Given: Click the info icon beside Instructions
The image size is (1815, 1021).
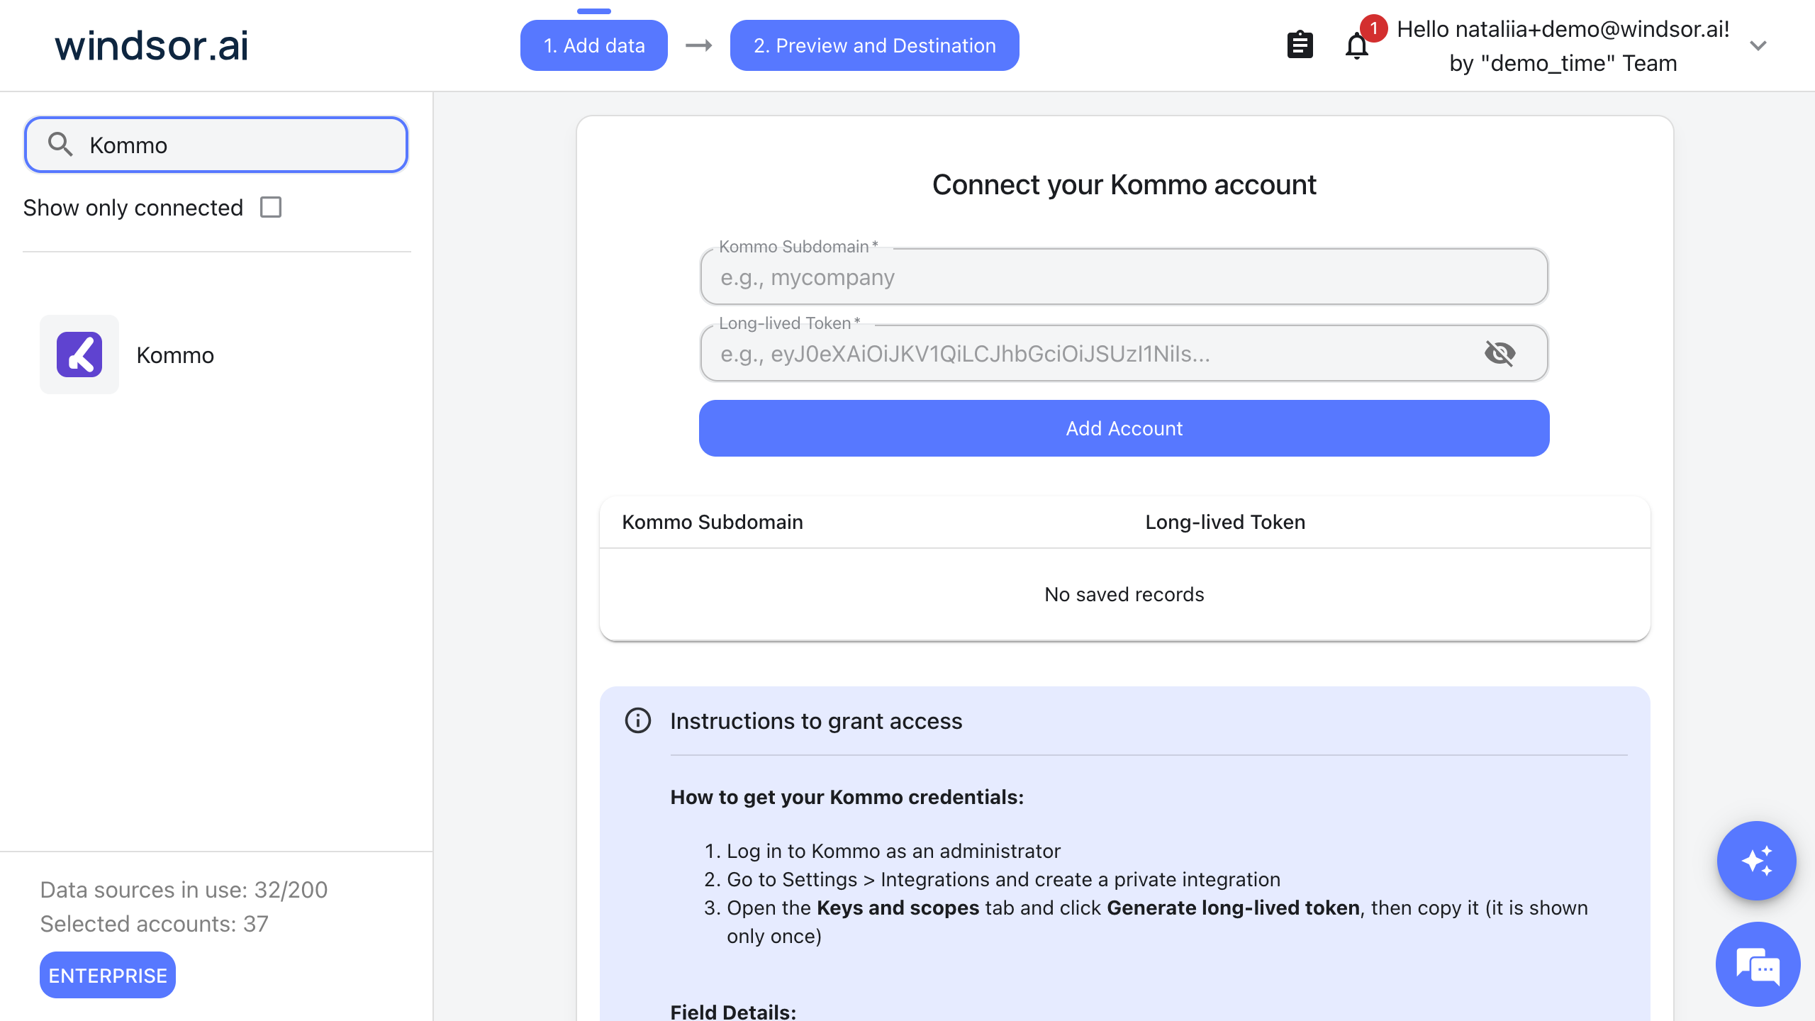Looking at the screenshot, I should point(638,720).
